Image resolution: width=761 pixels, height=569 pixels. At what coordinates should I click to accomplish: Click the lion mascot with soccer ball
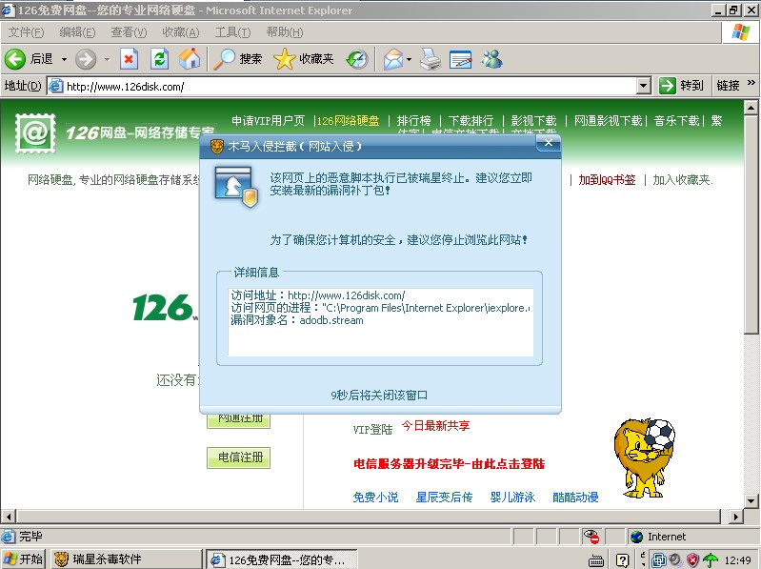point(644,457)
